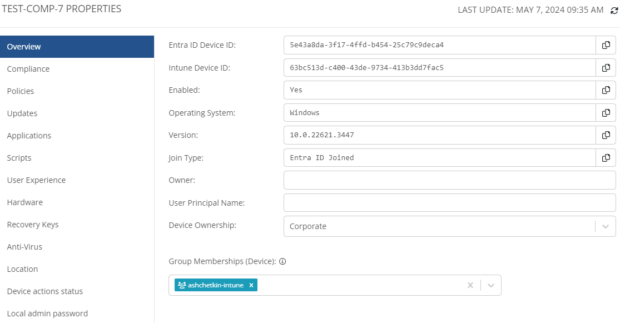View the User Experience section
This screenshot has height=323, width=620.
click(77, 180)
